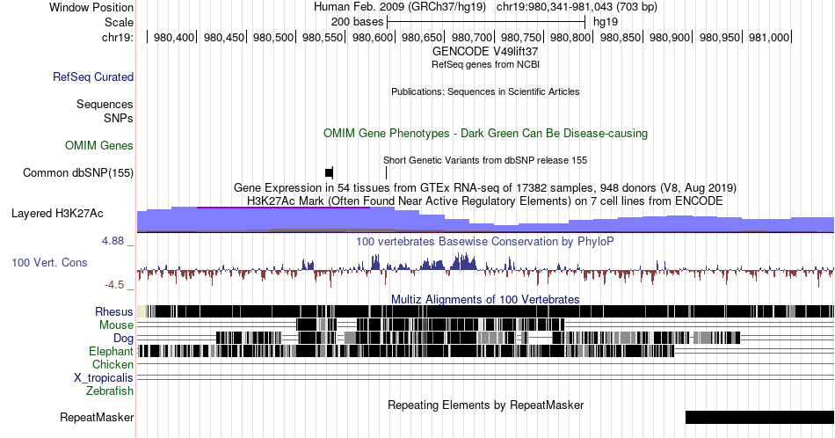Click the H3K27Ac Mark ENCODE track title
Viewport: 835px width, 438px height.
click(x=485, y=201)
